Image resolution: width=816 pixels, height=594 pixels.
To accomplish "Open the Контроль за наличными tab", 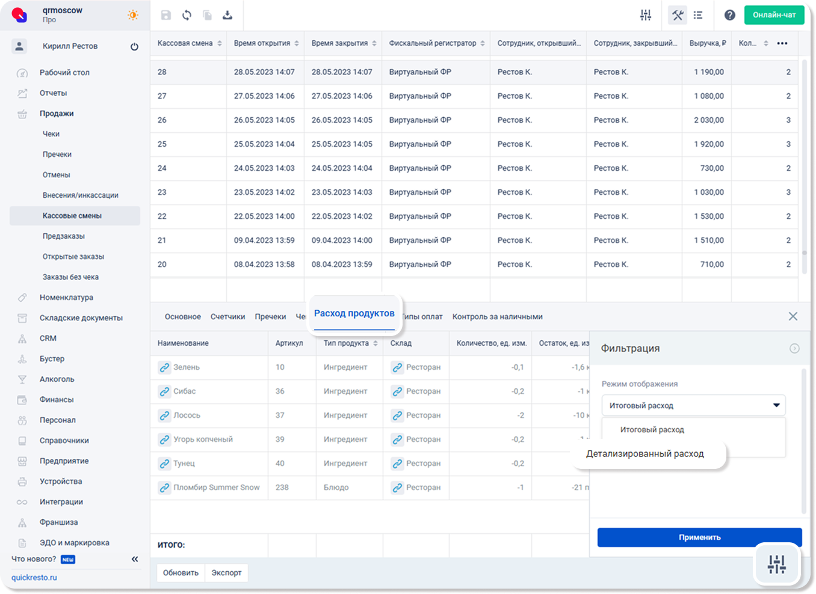I will pos(497,317).
